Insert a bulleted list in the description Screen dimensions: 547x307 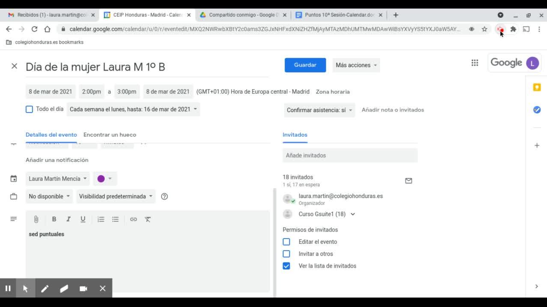coord(115,219)
